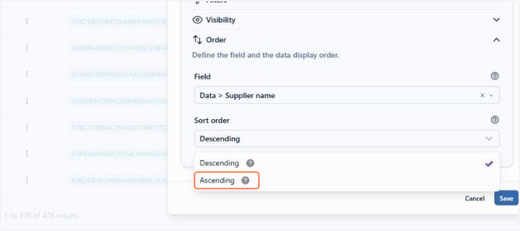520x231 pixels.
Task: Collapse the Order section chevron
Action: (497, 40)
